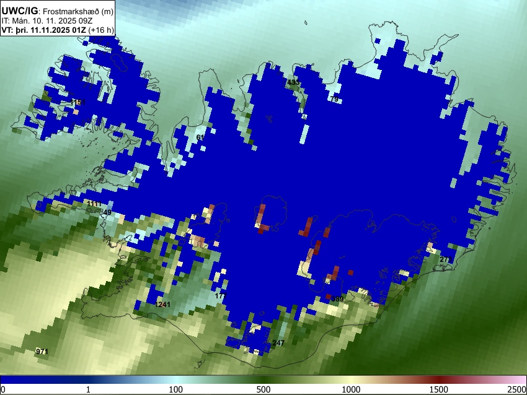527x395 pixels.
Task: Click the color scale label '2500'
Action: pos(517,389)
